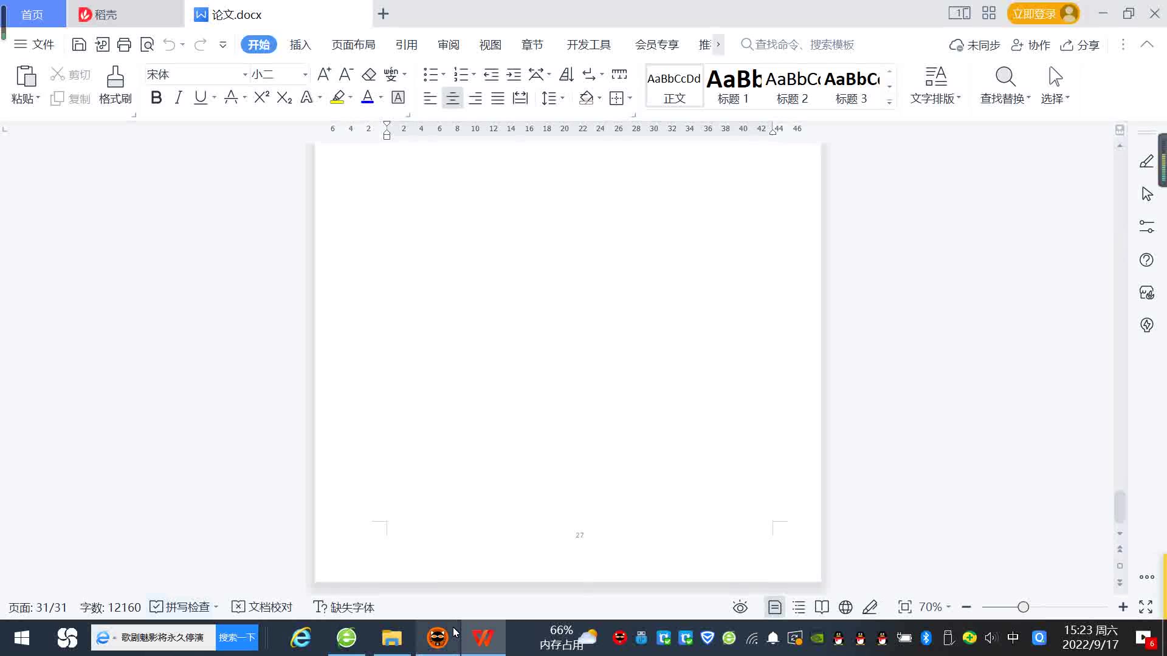Apply subscript X₂ formatting
Image resolution: width=1167 pixels, height=656 pixels.
pyautogui.click(x=284, y=97)
